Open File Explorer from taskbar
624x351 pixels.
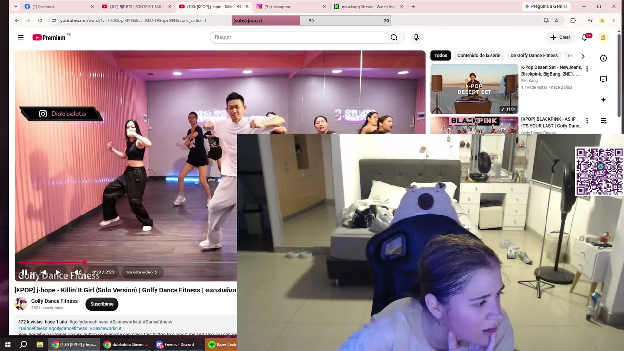[x=39, y=345]
